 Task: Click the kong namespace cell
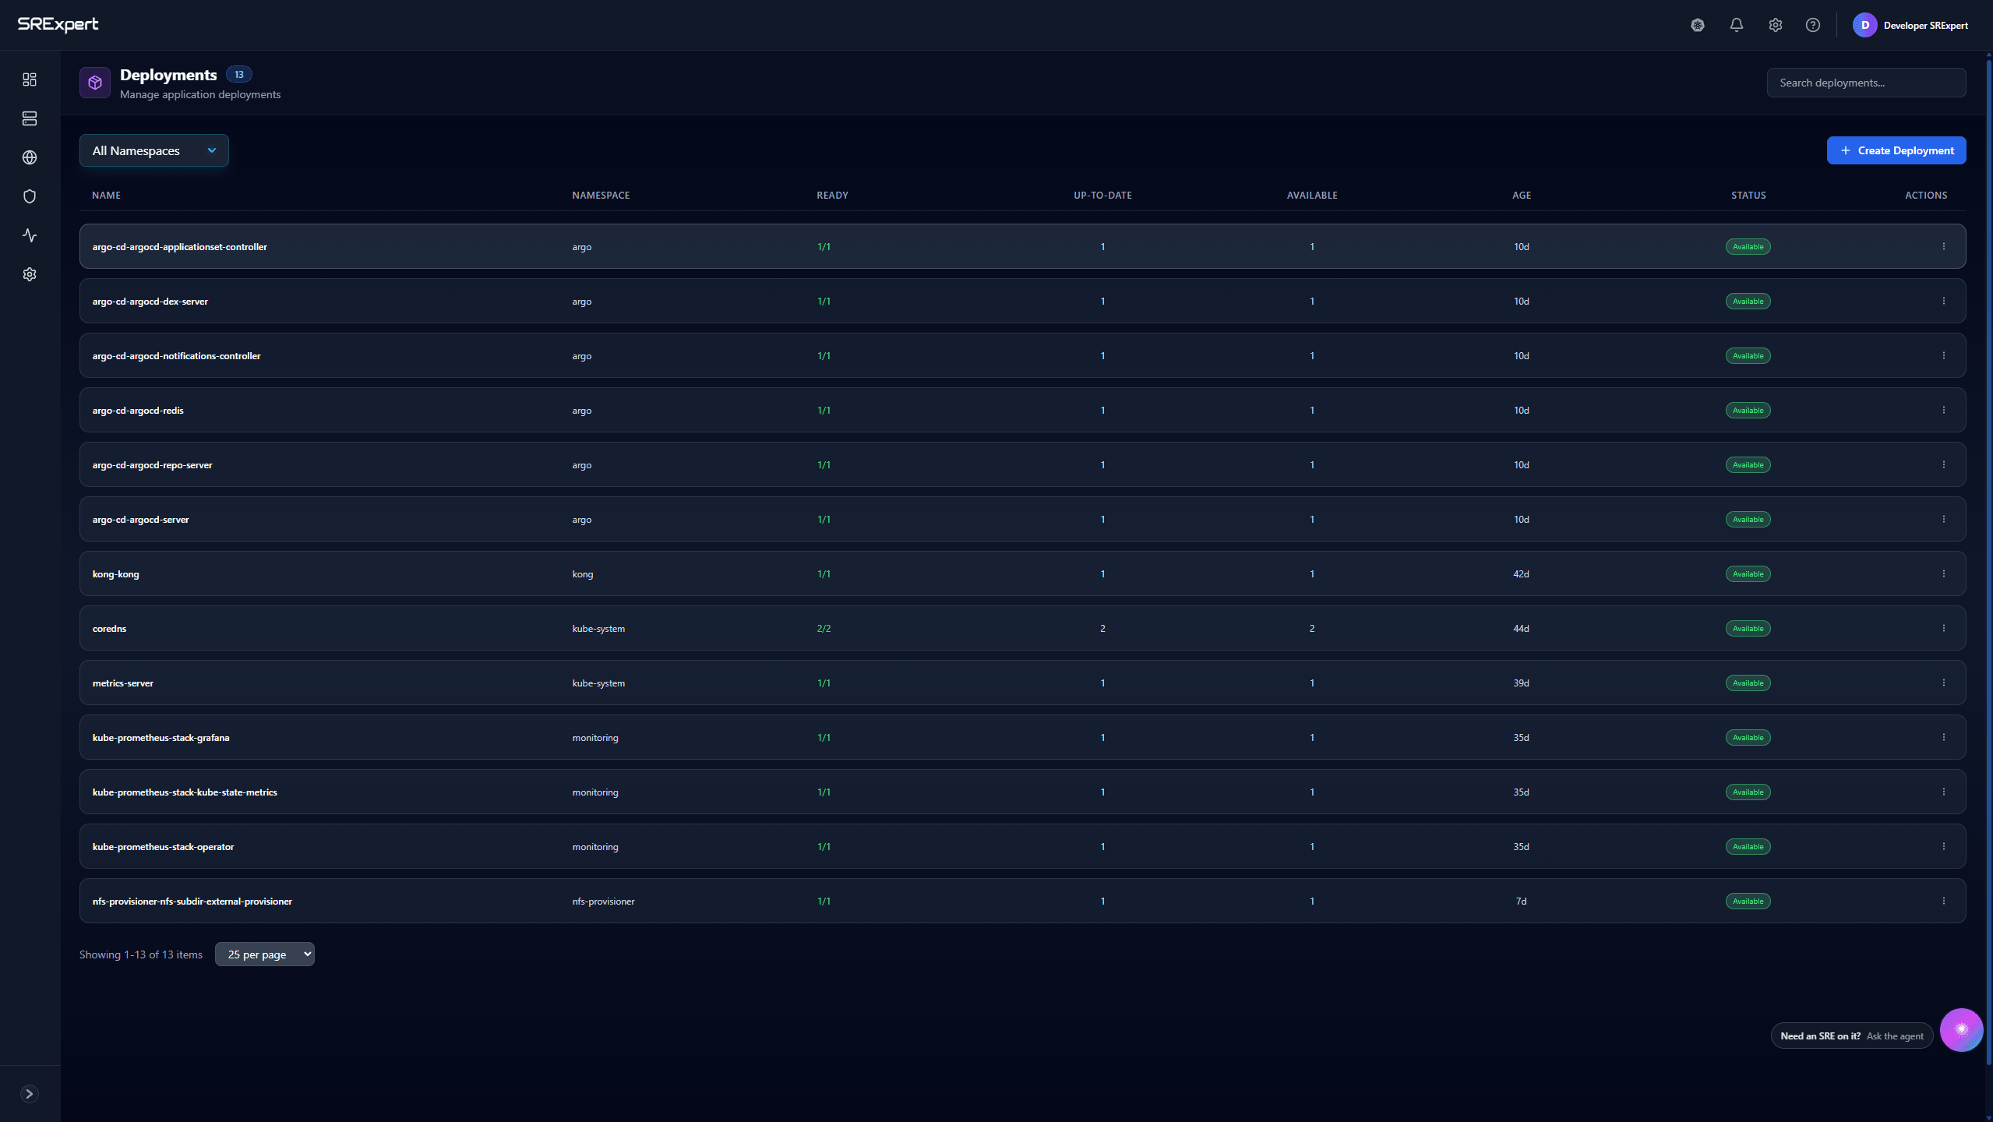[x=582, y=574]
